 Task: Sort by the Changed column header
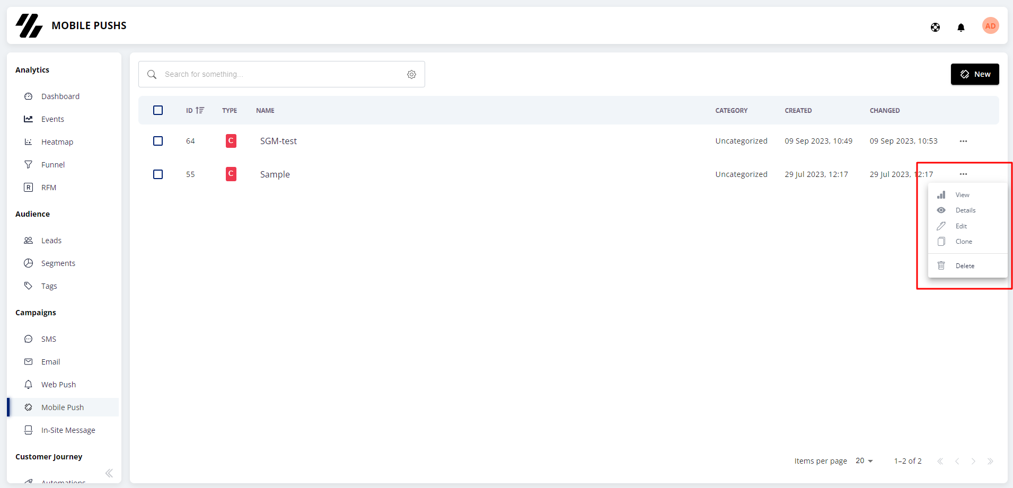tap(884, 111)
